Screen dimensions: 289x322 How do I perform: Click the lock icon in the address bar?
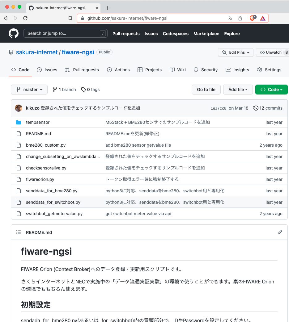[x=83, y=18]
